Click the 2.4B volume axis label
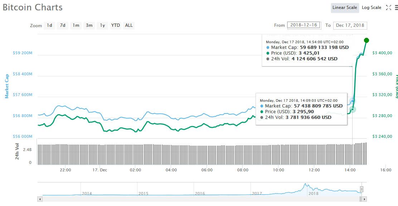Viewport: 398px width, 206px height. (28, 150)
